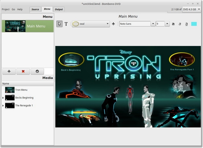Select the arrow selection tool
Image resolution: width=203 pixels, height=148 pixels.
click(59, 24)
